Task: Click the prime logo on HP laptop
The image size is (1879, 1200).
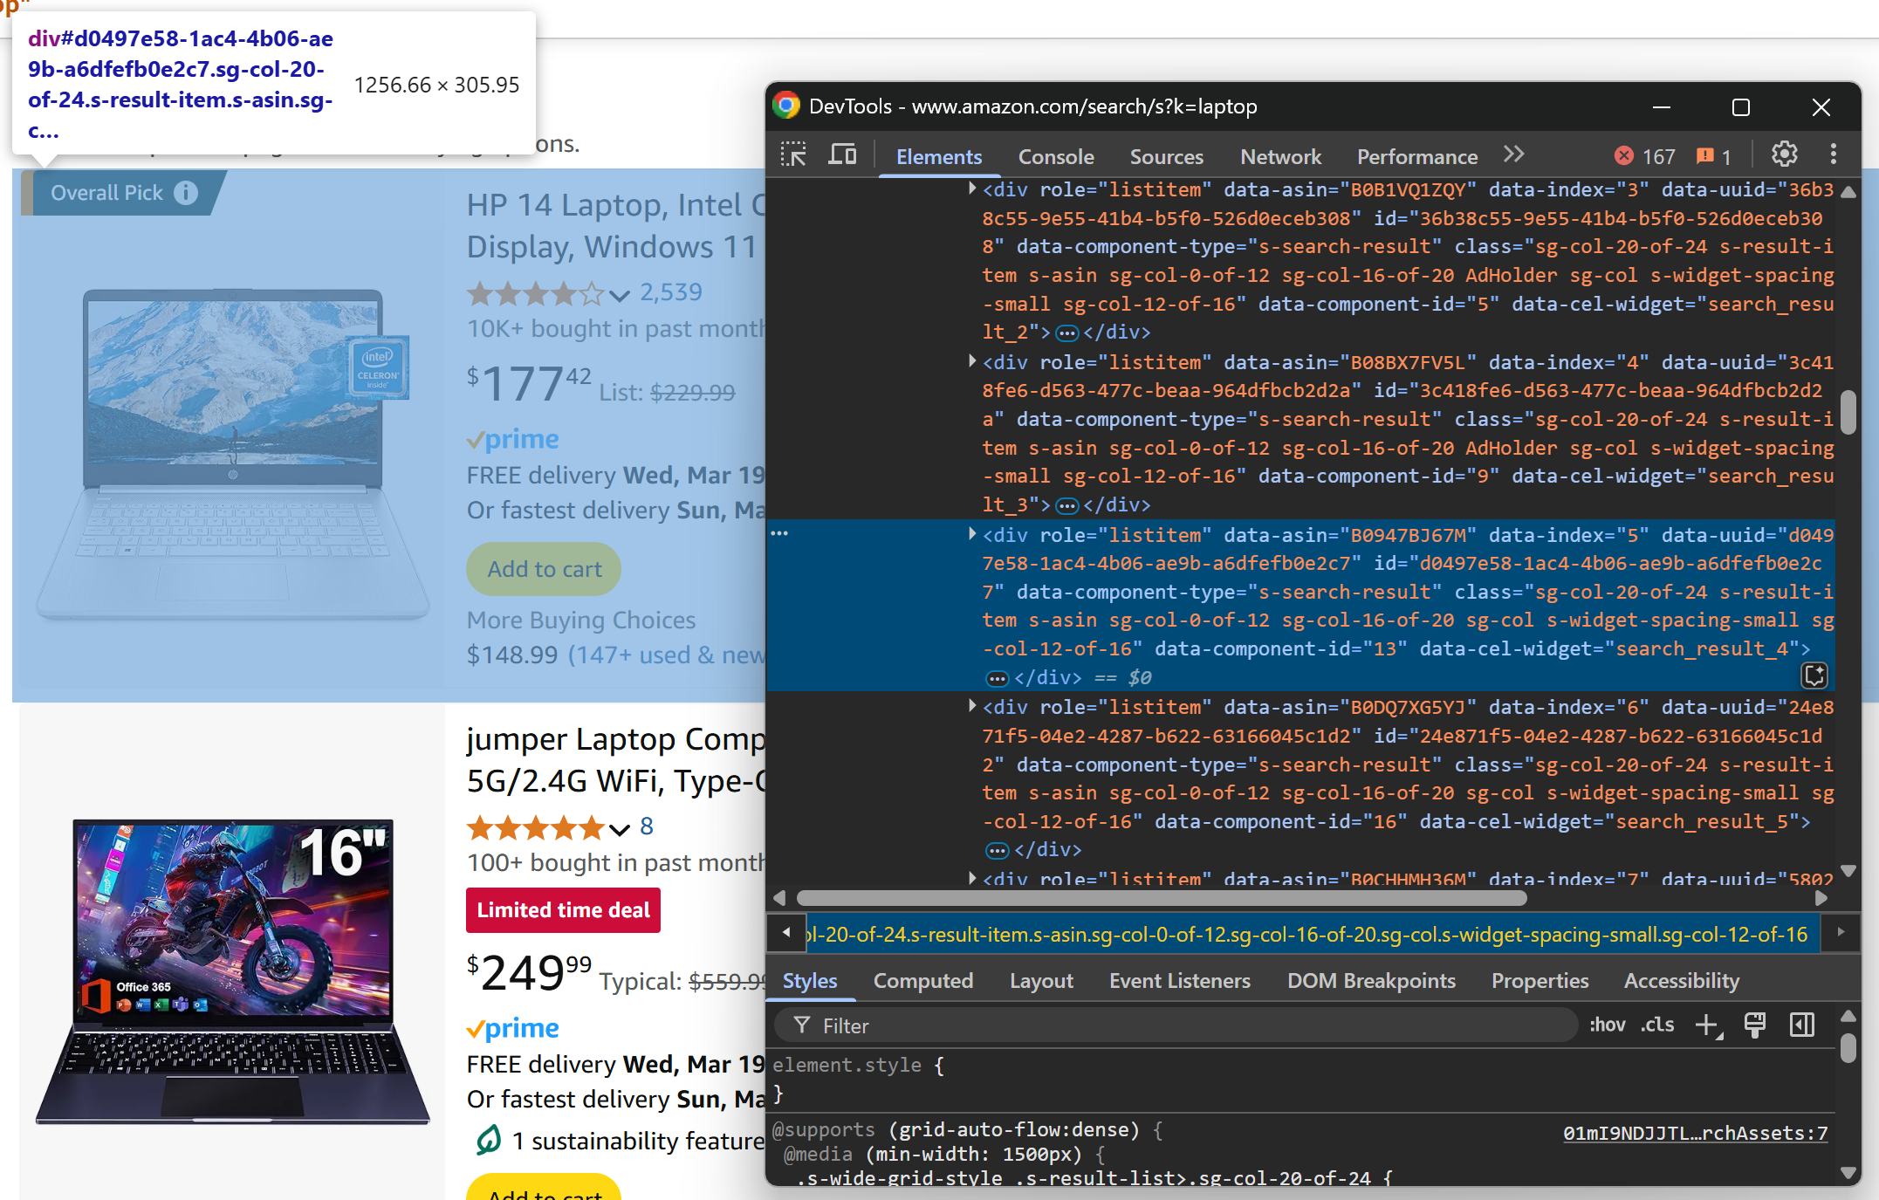Action: 513,439
